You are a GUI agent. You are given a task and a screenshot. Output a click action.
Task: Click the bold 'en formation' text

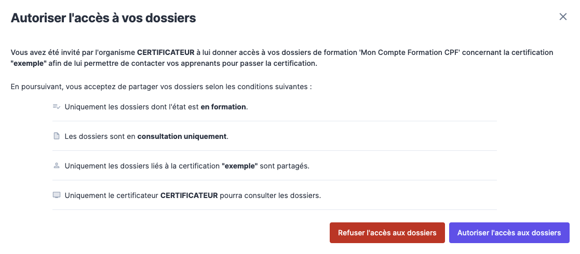pyautogui.click(x=223, y=107)
